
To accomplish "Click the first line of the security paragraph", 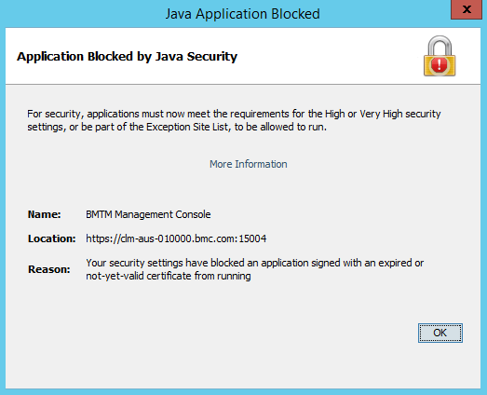I will coord(234,114).
